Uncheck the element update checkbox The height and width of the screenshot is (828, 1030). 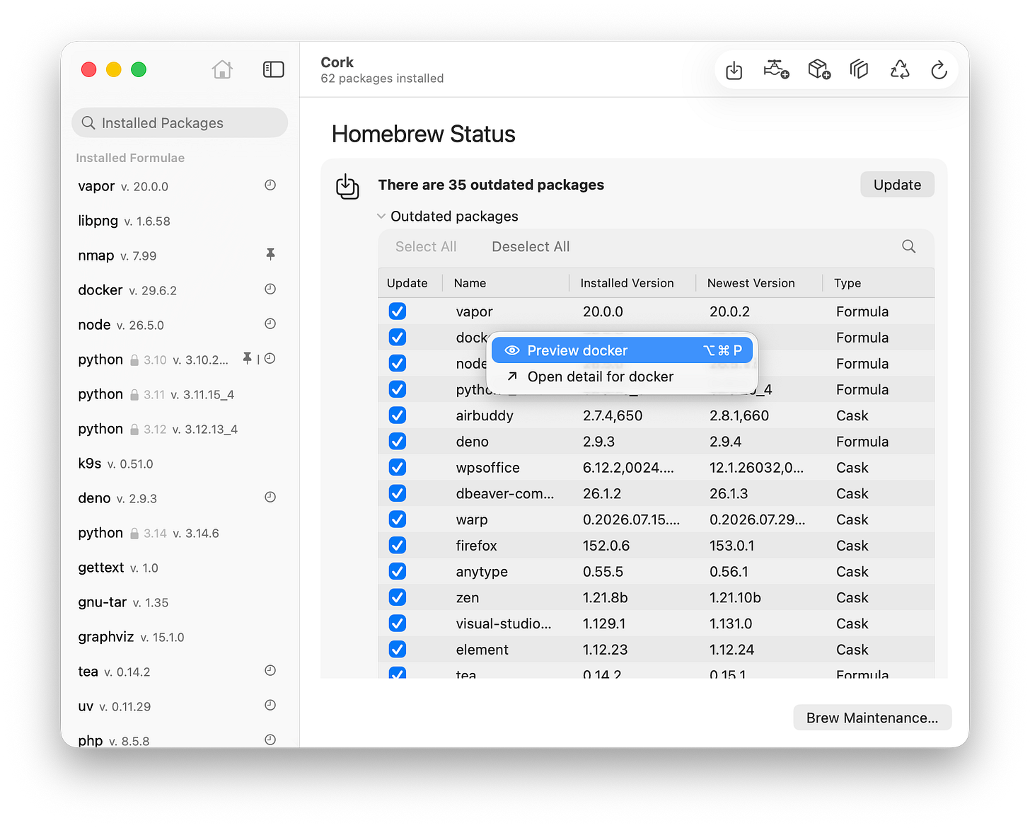point(398,650)
